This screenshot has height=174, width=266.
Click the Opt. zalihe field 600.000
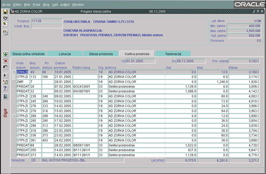click(x=244, y=36)
